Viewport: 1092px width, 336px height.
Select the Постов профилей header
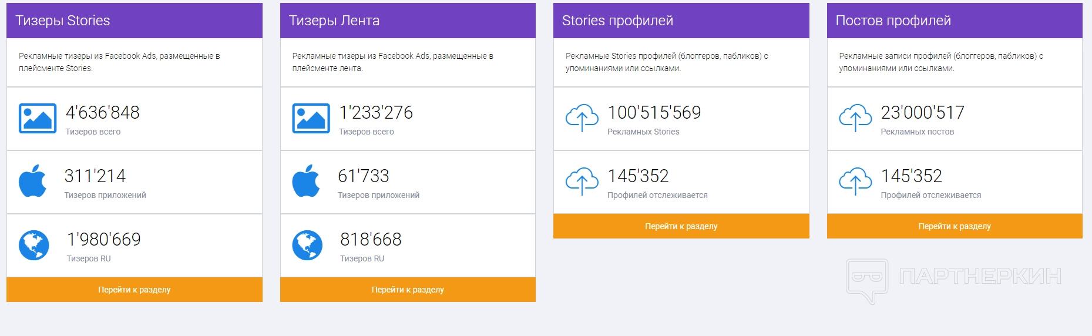coord(955,21)
